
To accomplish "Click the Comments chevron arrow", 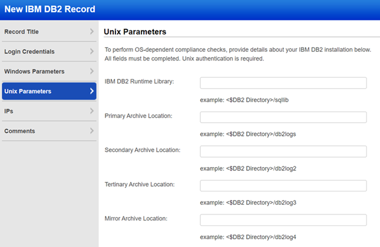I will click(x=91, y=131).
